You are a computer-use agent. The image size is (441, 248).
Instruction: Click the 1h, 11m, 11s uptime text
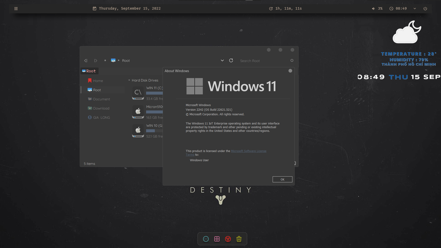289,9
